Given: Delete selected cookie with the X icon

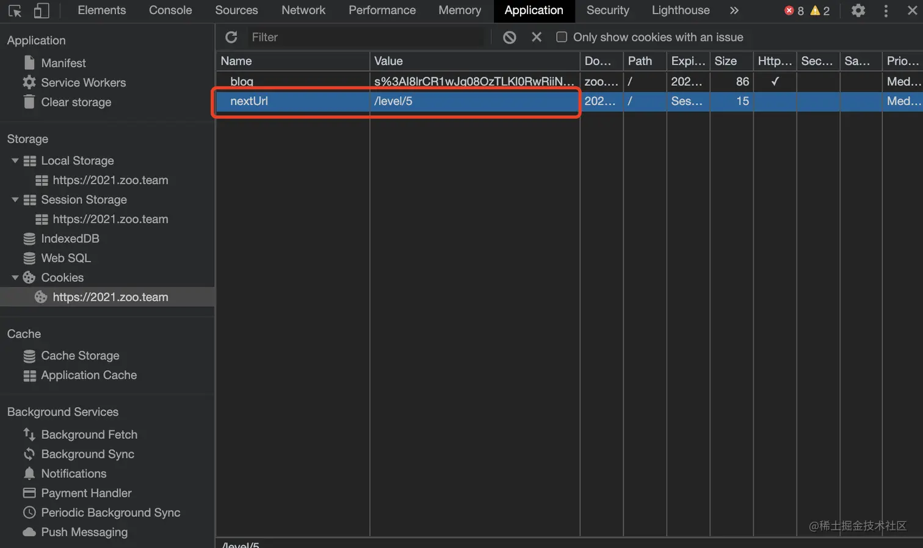Looking at the screenshot, I should (x=537, y=37).
